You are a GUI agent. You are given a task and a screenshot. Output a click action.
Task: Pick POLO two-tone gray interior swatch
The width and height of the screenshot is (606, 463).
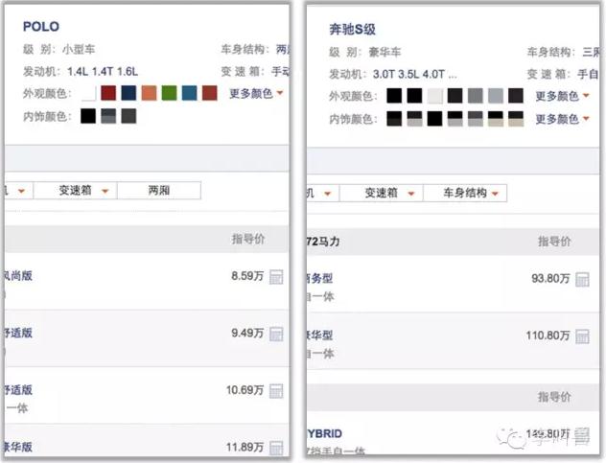click(108, 116)
